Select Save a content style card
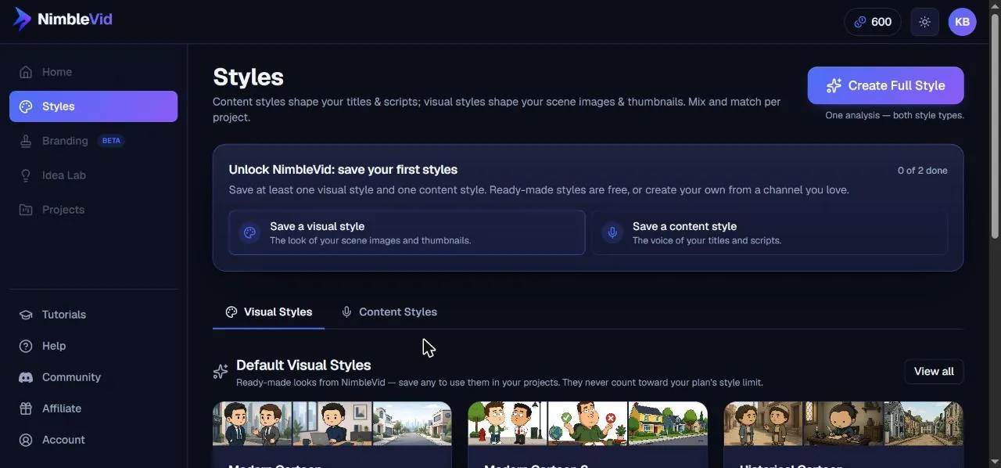Screen dimensions: 1001x468 coord(770,232)
